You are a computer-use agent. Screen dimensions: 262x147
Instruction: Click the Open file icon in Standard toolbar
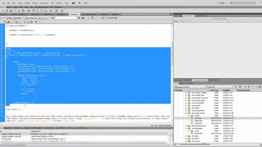5,22
